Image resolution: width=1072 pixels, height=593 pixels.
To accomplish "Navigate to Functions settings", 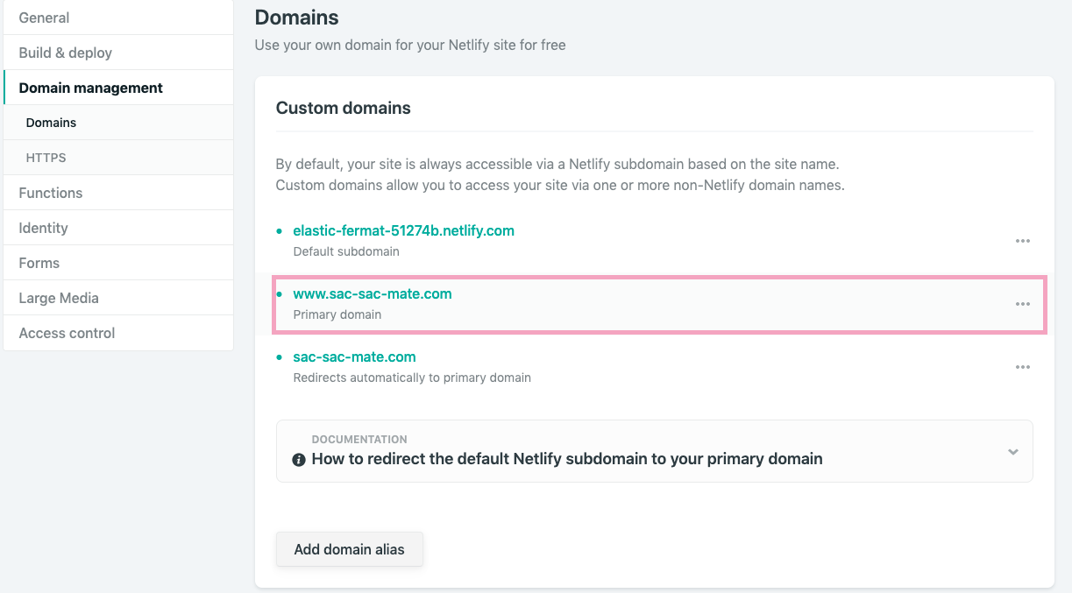I will 51,193.
